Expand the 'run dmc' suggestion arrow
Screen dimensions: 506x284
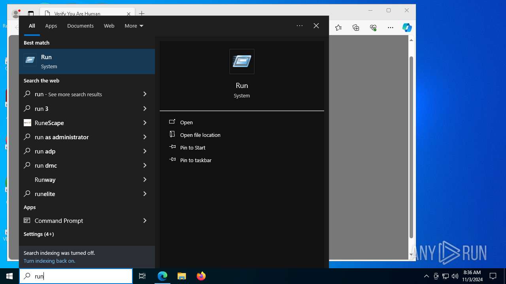(x=145, y=165)
